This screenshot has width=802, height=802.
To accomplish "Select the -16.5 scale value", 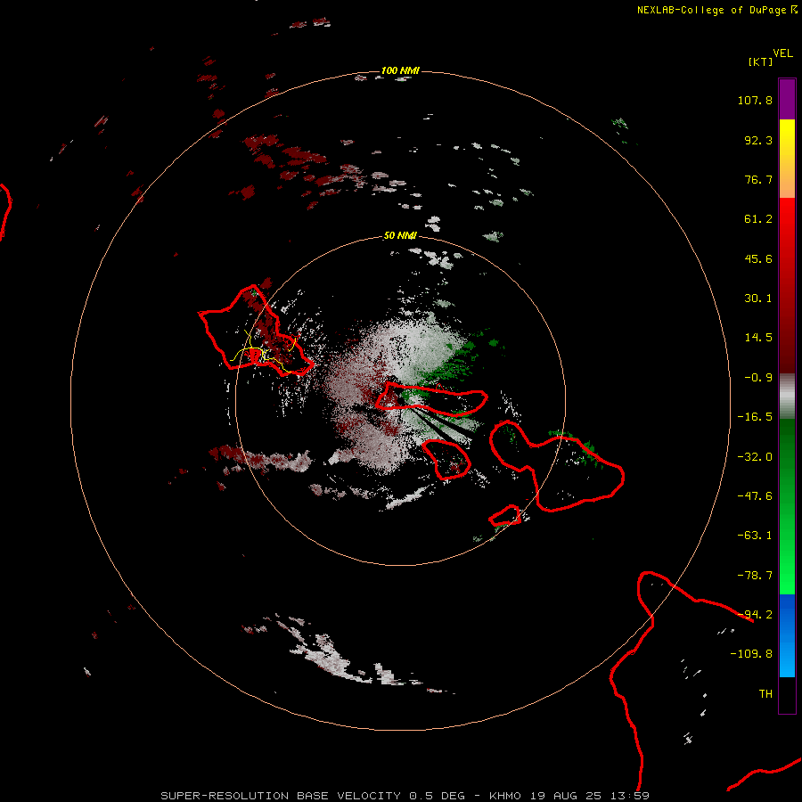I will coord(755,417).
